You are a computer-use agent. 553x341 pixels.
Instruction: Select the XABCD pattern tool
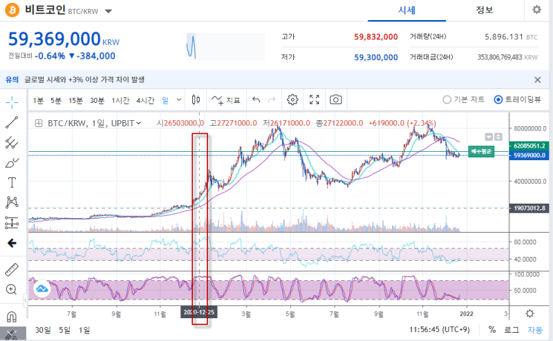(x=12, y=202)
